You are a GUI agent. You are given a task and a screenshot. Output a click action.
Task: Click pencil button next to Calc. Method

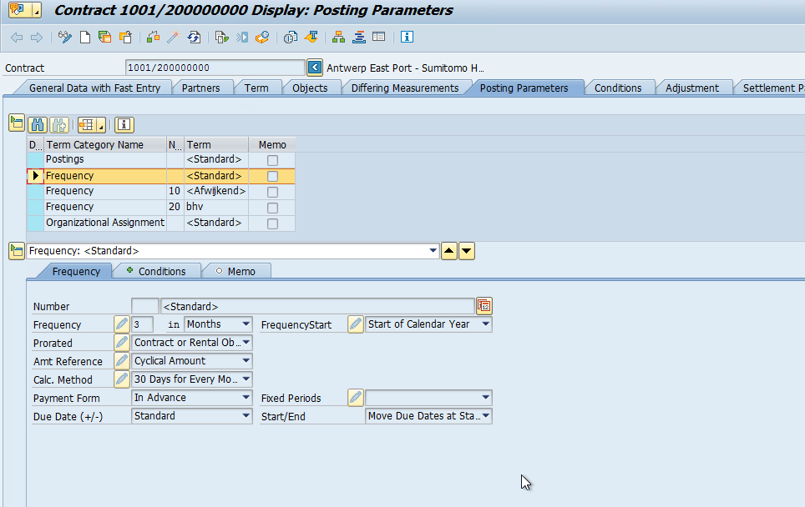[x=122, y=379]
